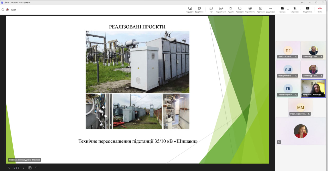
Task: Expand the camera options dropdown arrow
Action: (x=288, y=10)
